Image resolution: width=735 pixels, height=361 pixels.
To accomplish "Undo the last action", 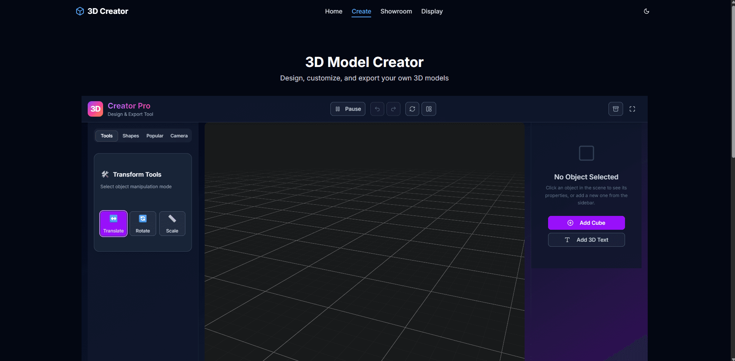I will pyautogui.click(x=377, y=109).
